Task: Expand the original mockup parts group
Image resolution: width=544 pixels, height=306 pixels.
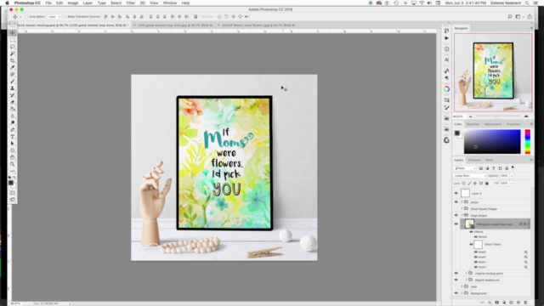Action: (x=467, y=274)
